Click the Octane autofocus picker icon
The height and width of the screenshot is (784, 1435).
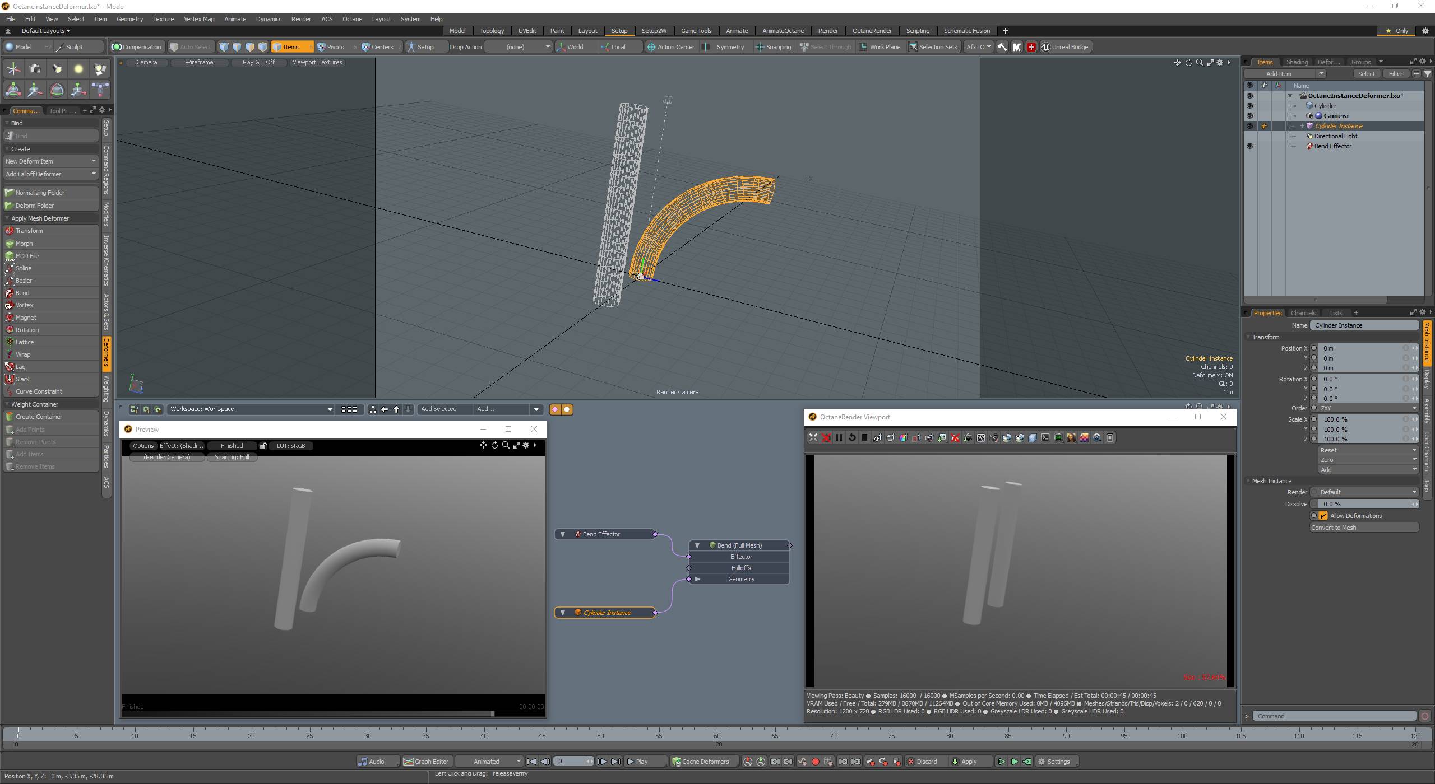point(877,438)
